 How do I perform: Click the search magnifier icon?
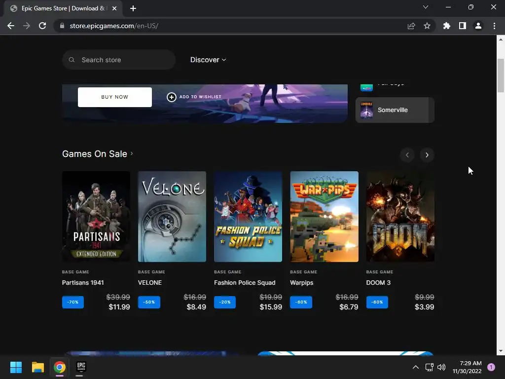pos(72,60)
